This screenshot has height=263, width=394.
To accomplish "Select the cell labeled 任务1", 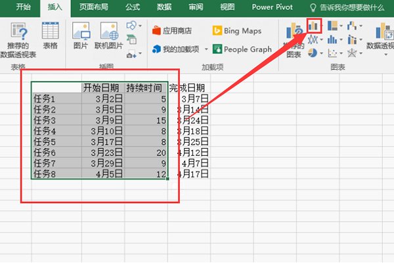I will click(56, 99).
